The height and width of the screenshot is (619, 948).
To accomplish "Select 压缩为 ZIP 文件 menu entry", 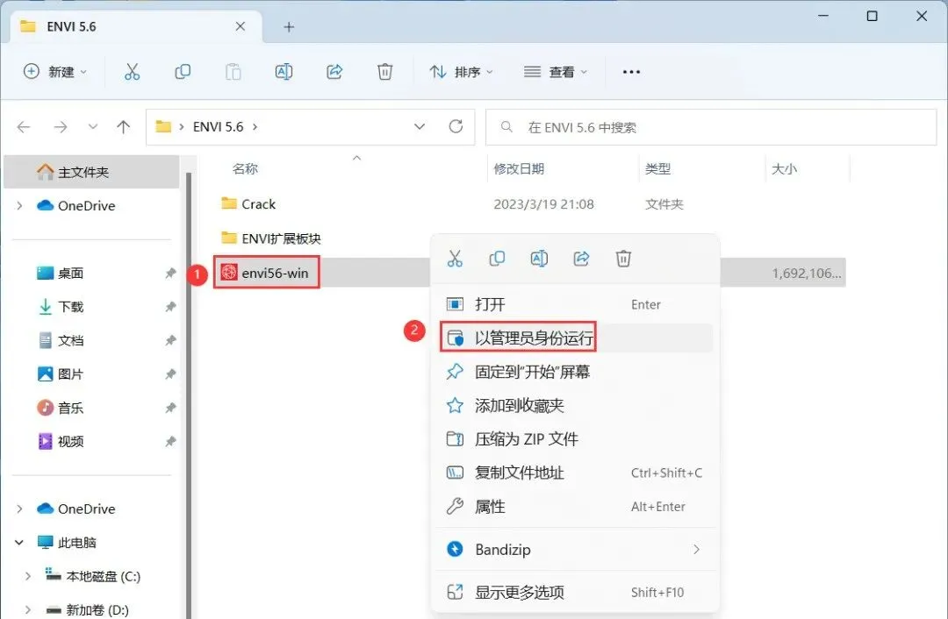I will click(x=576, y=439).
